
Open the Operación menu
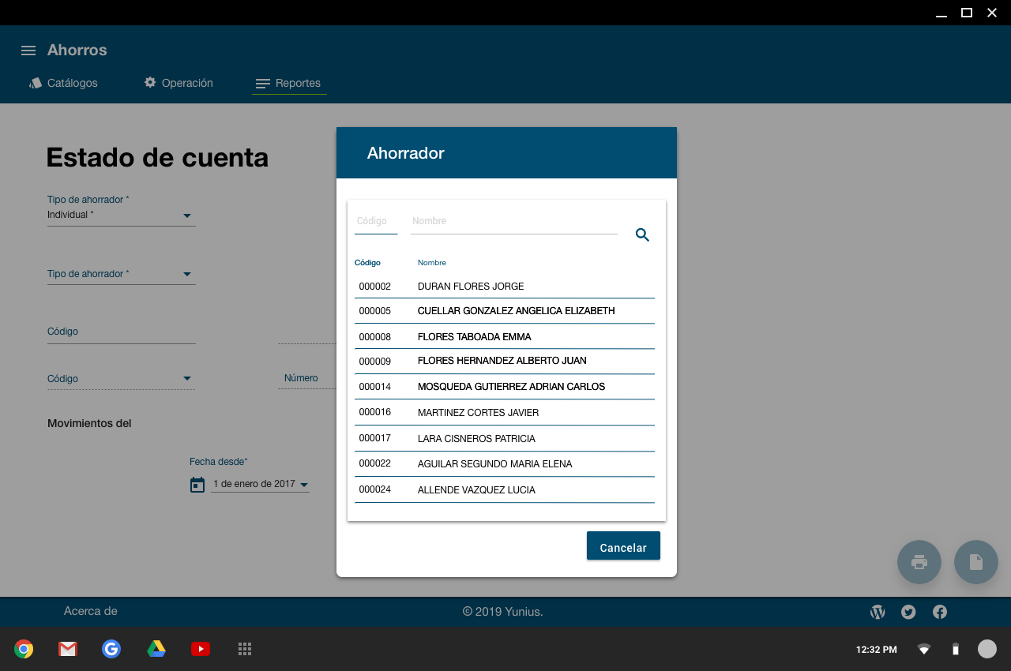(x=179, y=83)
